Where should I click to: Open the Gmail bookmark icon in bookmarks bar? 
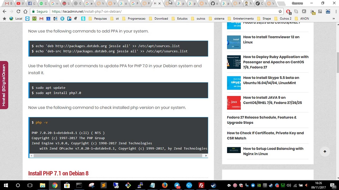(x=41, y=18)
